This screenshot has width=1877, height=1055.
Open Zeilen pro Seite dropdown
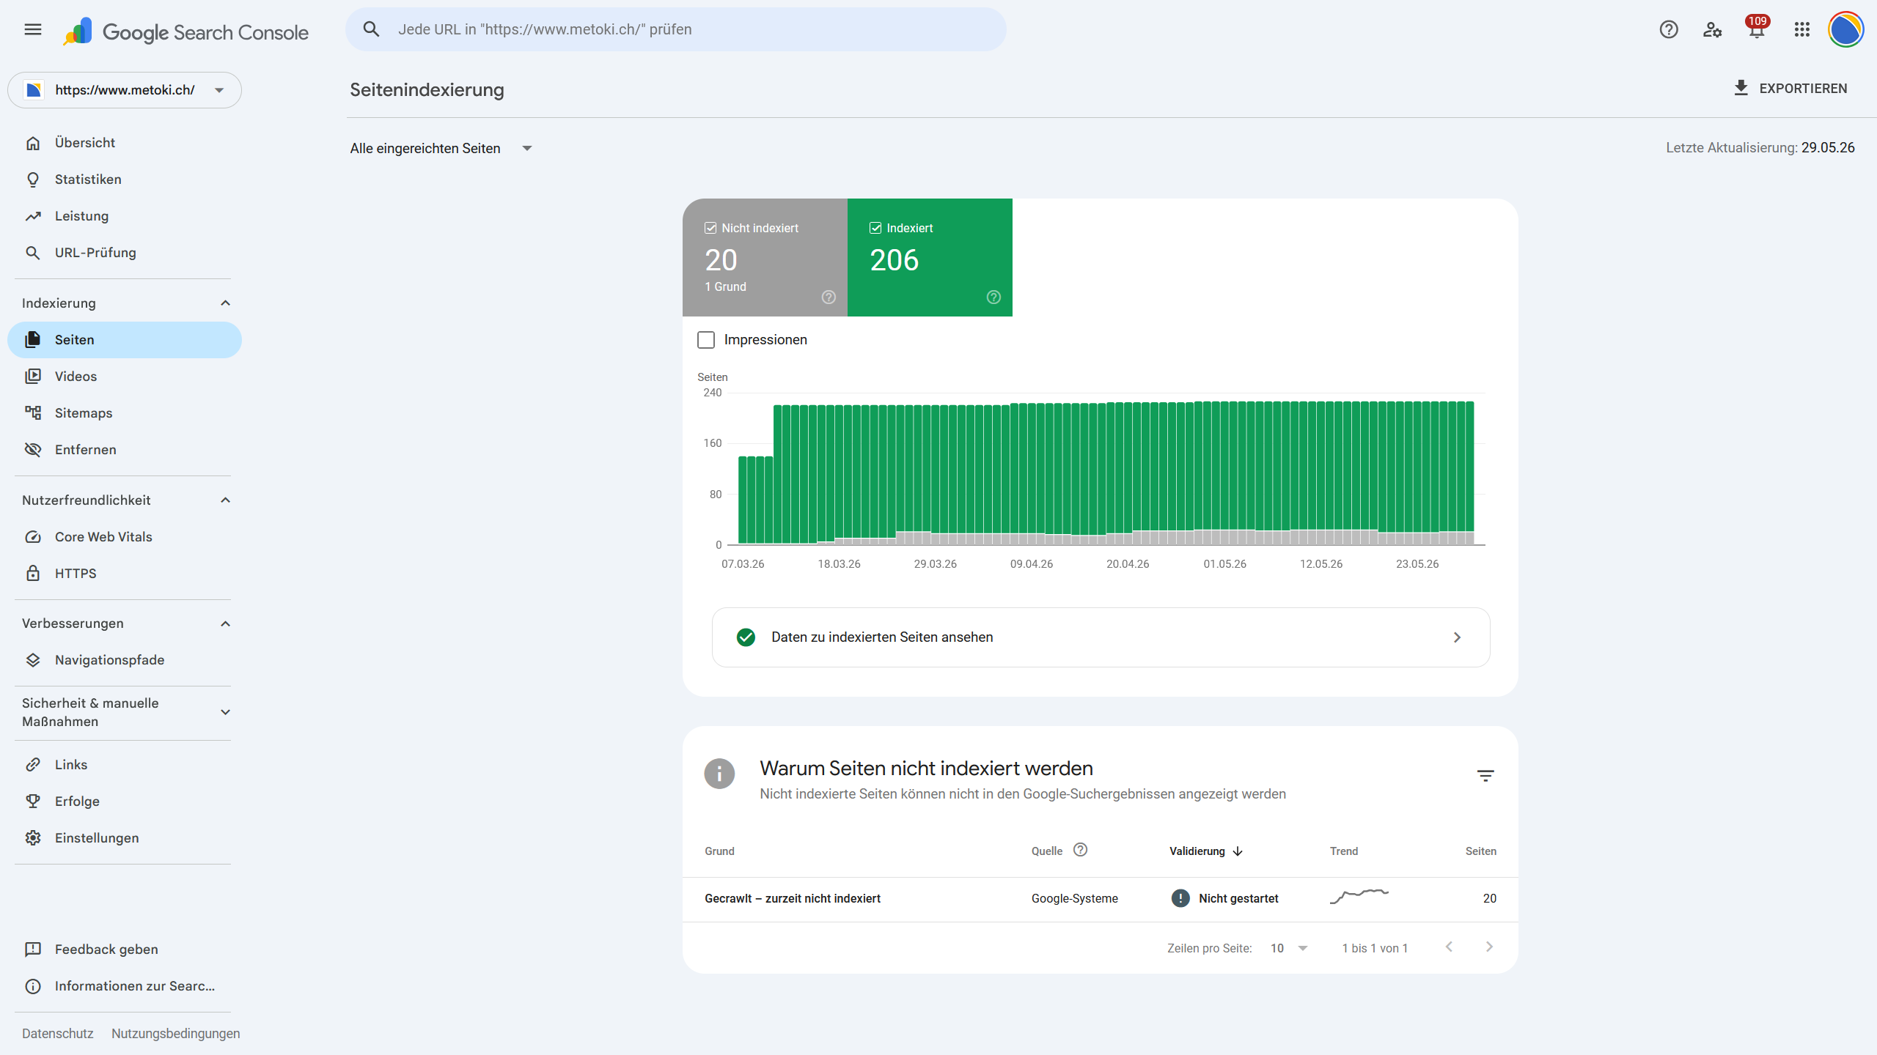point(1290,948)
